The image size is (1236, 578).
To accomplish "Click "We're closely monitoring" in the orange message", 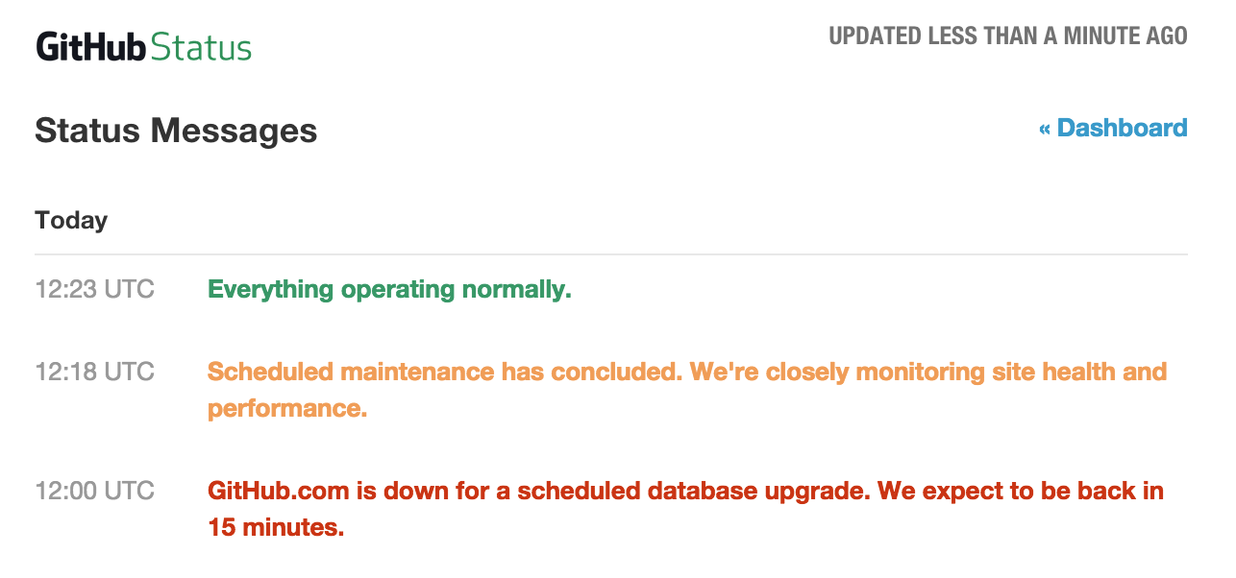I will [x=815, y=372].
